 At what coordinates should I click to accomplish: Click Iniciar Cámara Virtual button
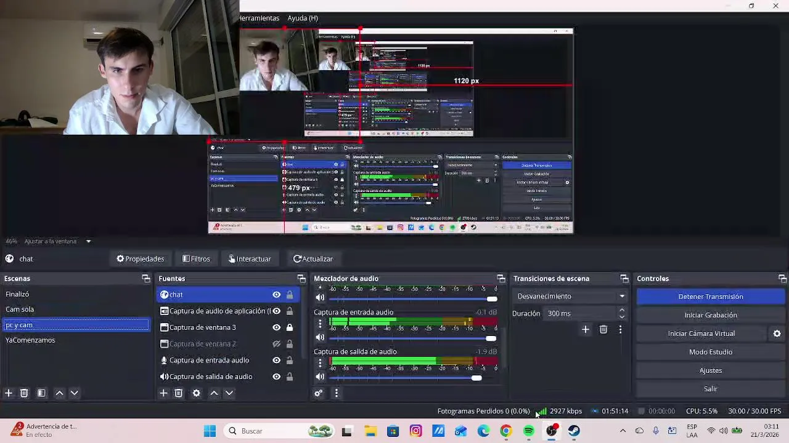pos(701,333)
